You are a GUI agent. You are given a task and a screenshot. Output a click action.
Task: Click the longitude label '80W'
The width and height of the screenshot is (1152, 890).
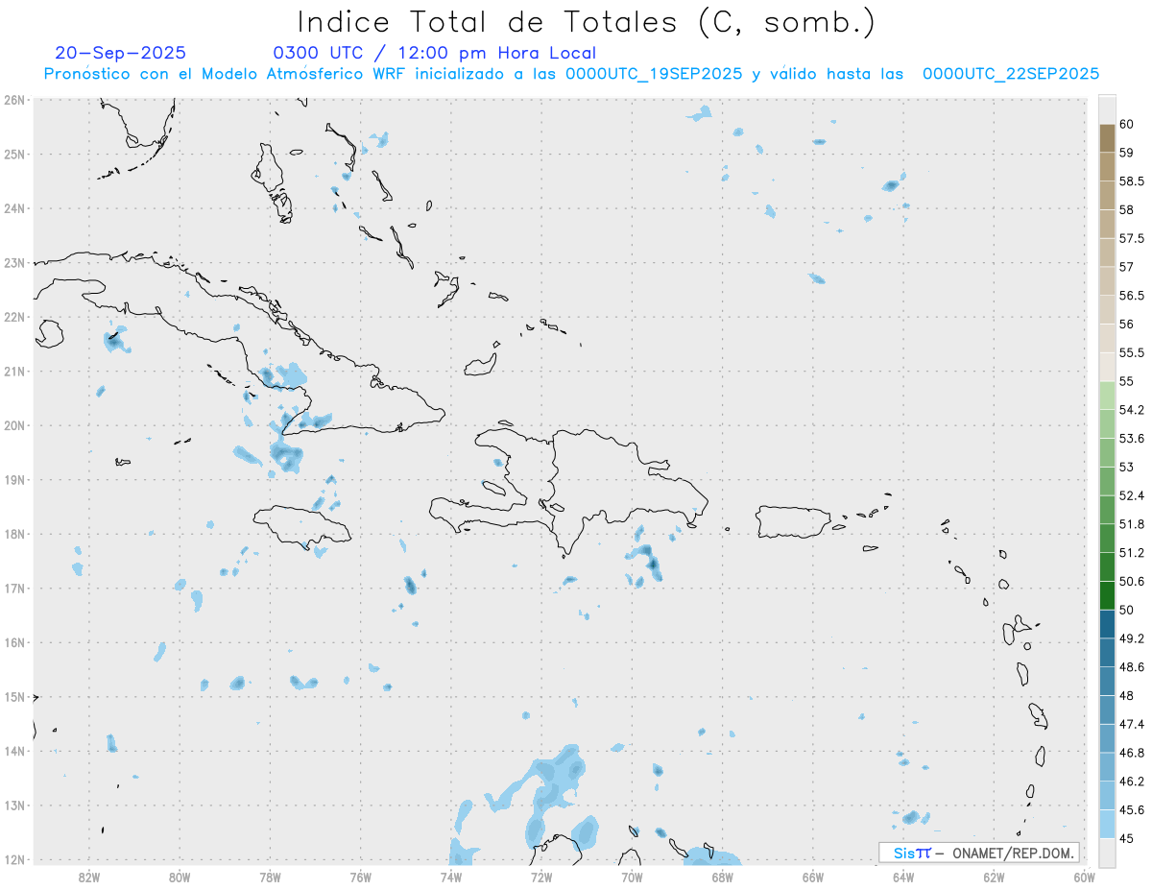click(x=179, y=877)
